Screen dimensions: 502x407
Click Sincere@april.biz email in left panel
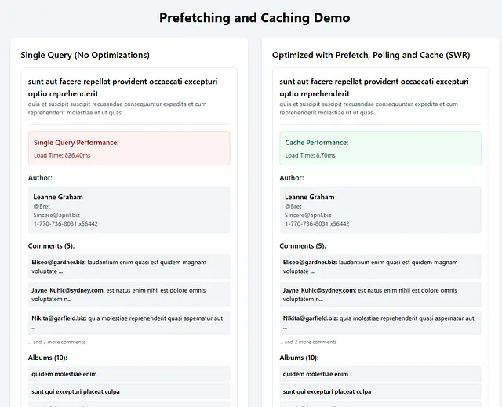click(56, 215)
